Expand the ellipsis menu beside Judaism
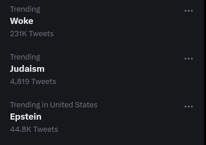 click(x=189, y=59)
